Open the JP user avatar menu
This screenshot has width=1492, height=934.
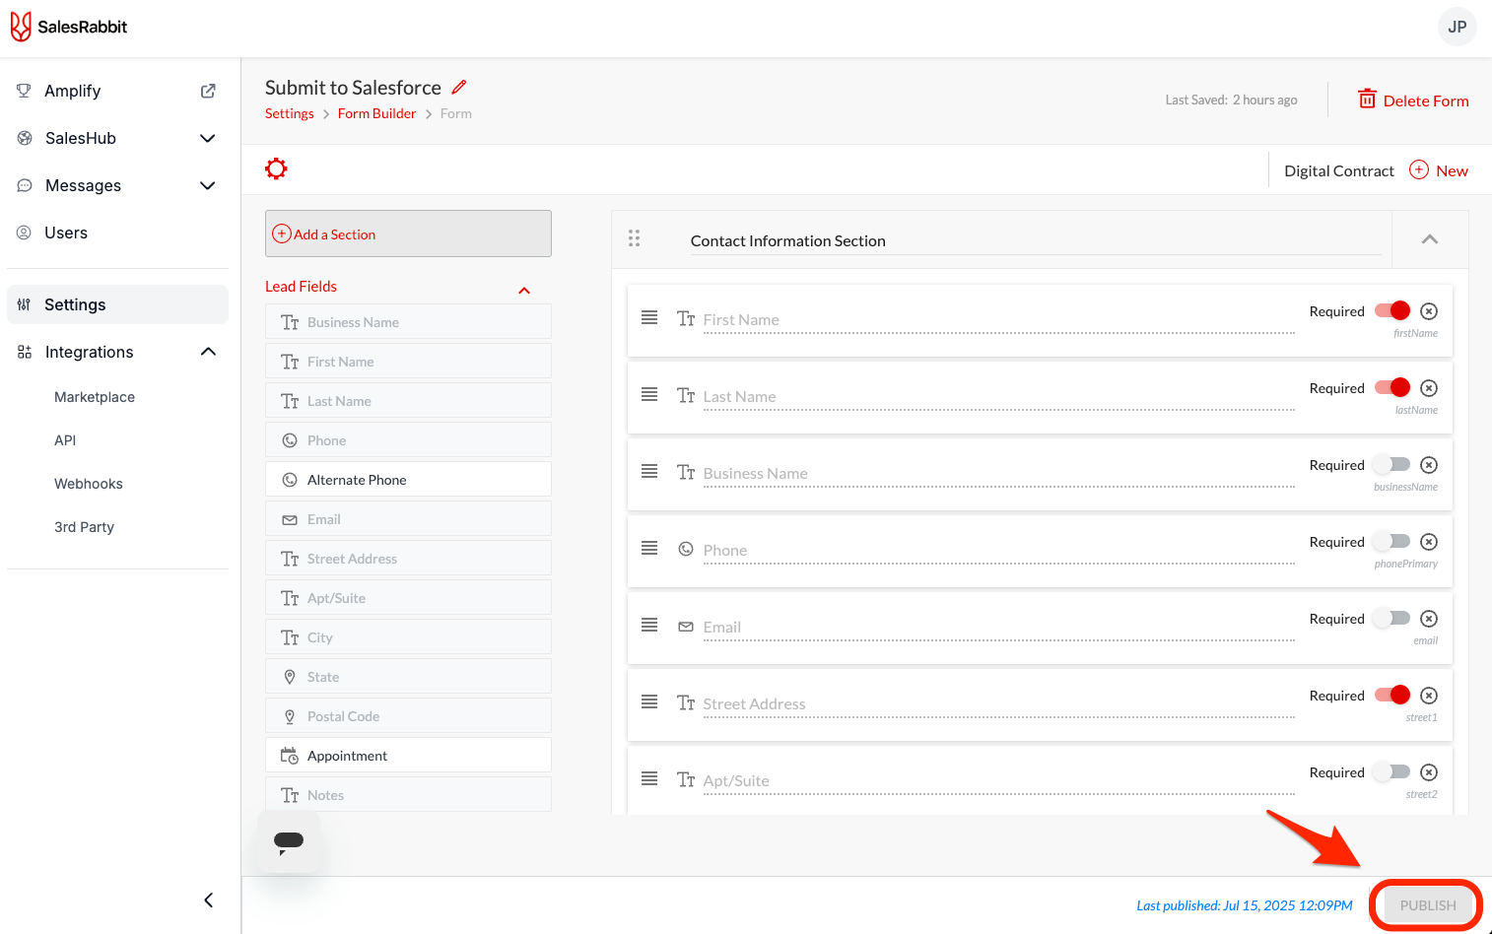(x=1457, y=27)
